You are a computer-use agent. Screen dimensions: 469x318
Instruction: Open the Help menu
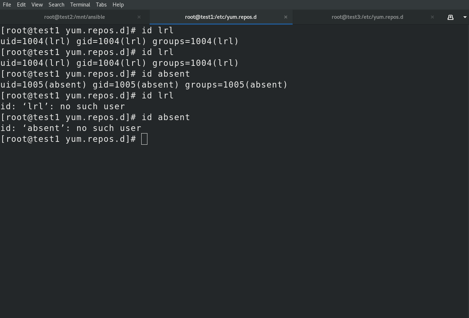(118, 5)
